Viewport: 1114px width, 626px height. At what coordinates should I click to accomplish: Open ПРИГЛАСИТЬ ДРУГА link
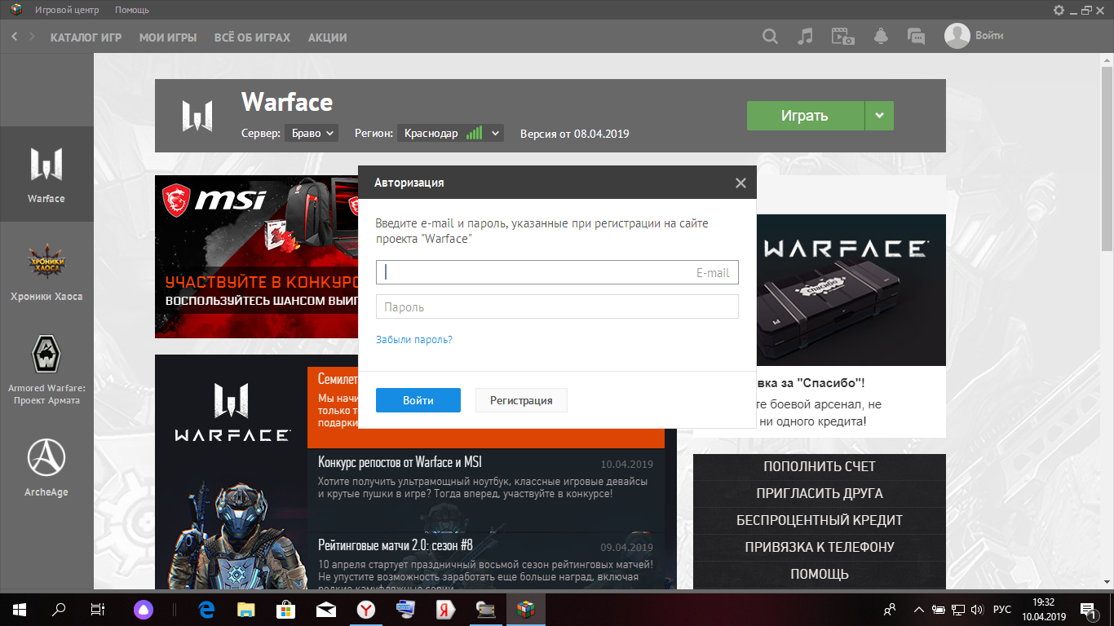[x=820, y=494]
